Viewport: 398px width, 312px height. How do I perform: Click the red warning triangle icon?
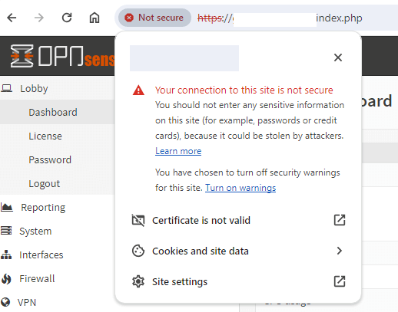point(138,90)
